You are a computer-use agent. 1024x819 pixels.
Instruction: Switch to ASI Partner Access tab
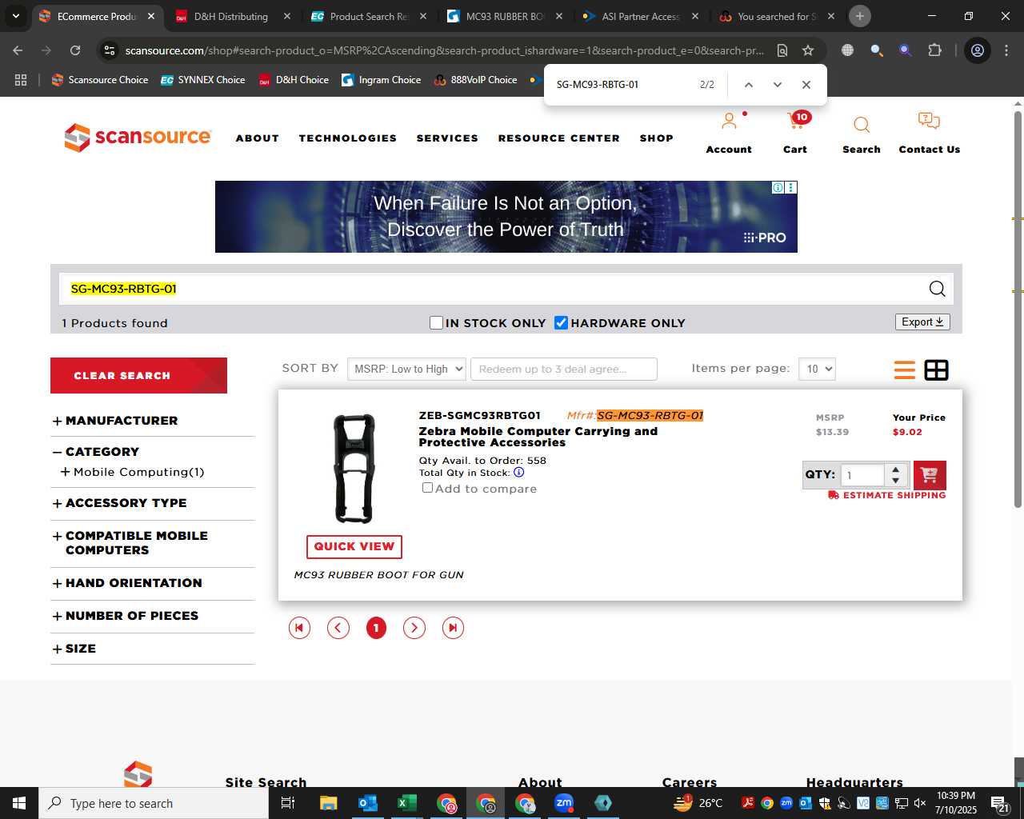pyautogui.click(x=641, y=16)
